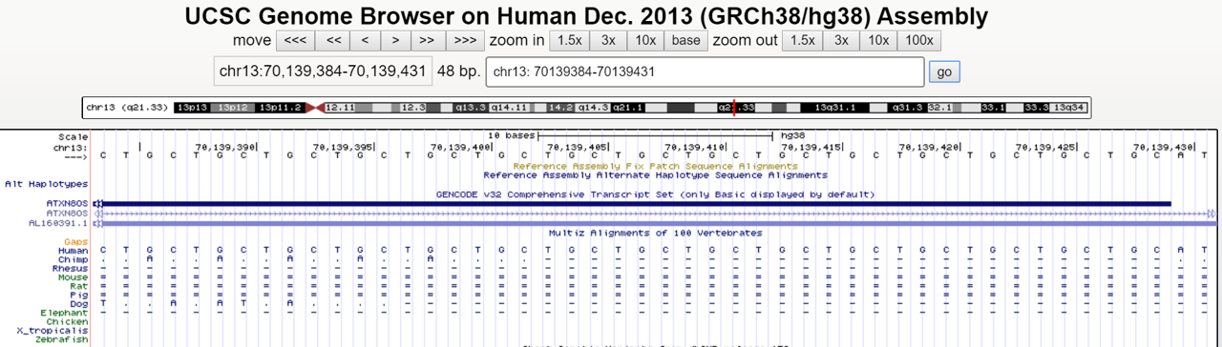
Task: Click the Gaps track label
Action: [x=75, y=242]
